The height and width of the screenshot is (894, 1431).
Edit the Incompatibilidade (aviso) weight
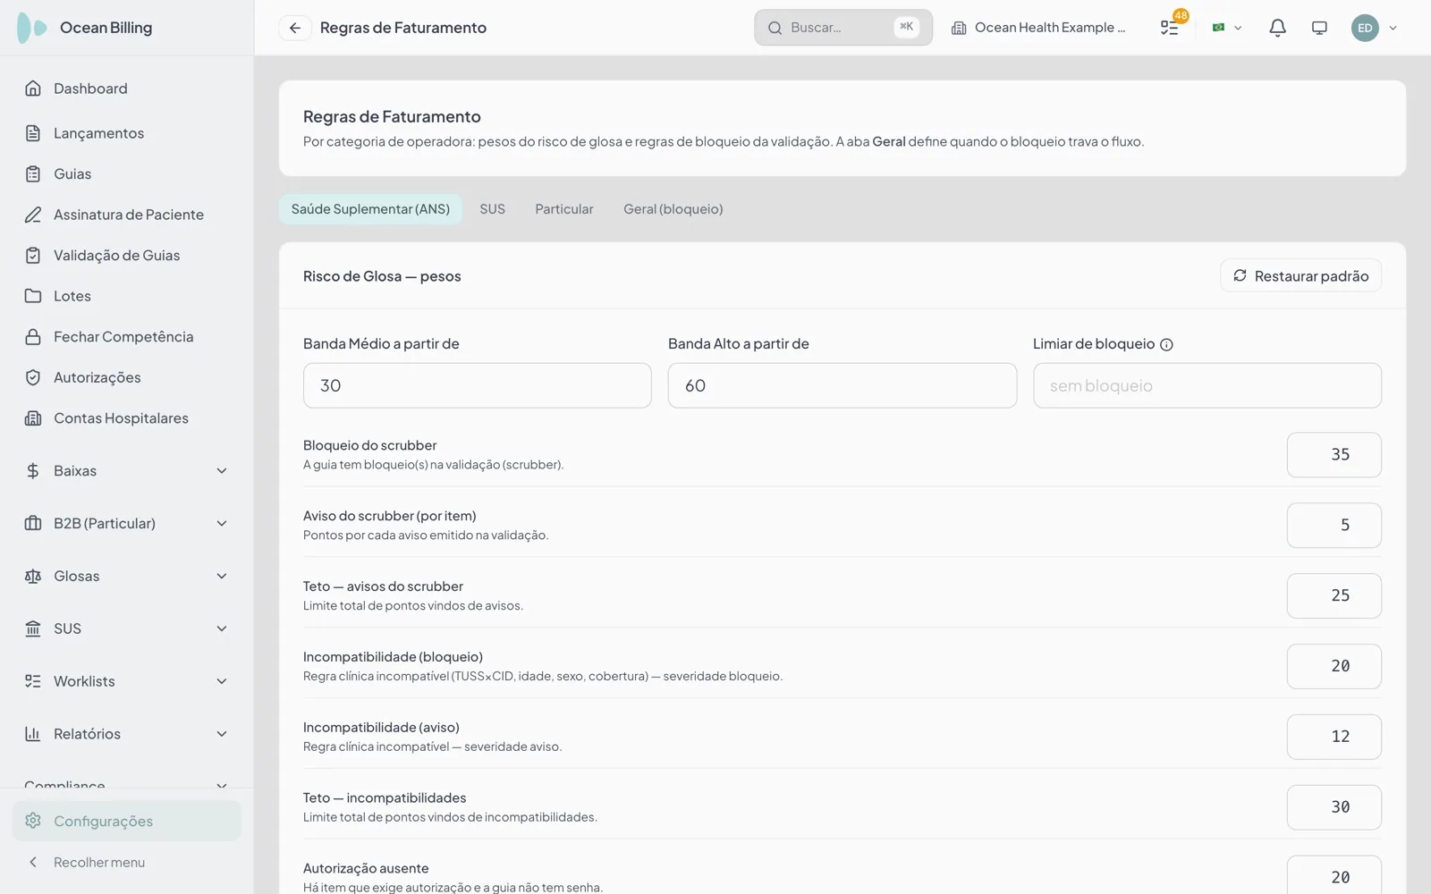[x=1334, y=738]
